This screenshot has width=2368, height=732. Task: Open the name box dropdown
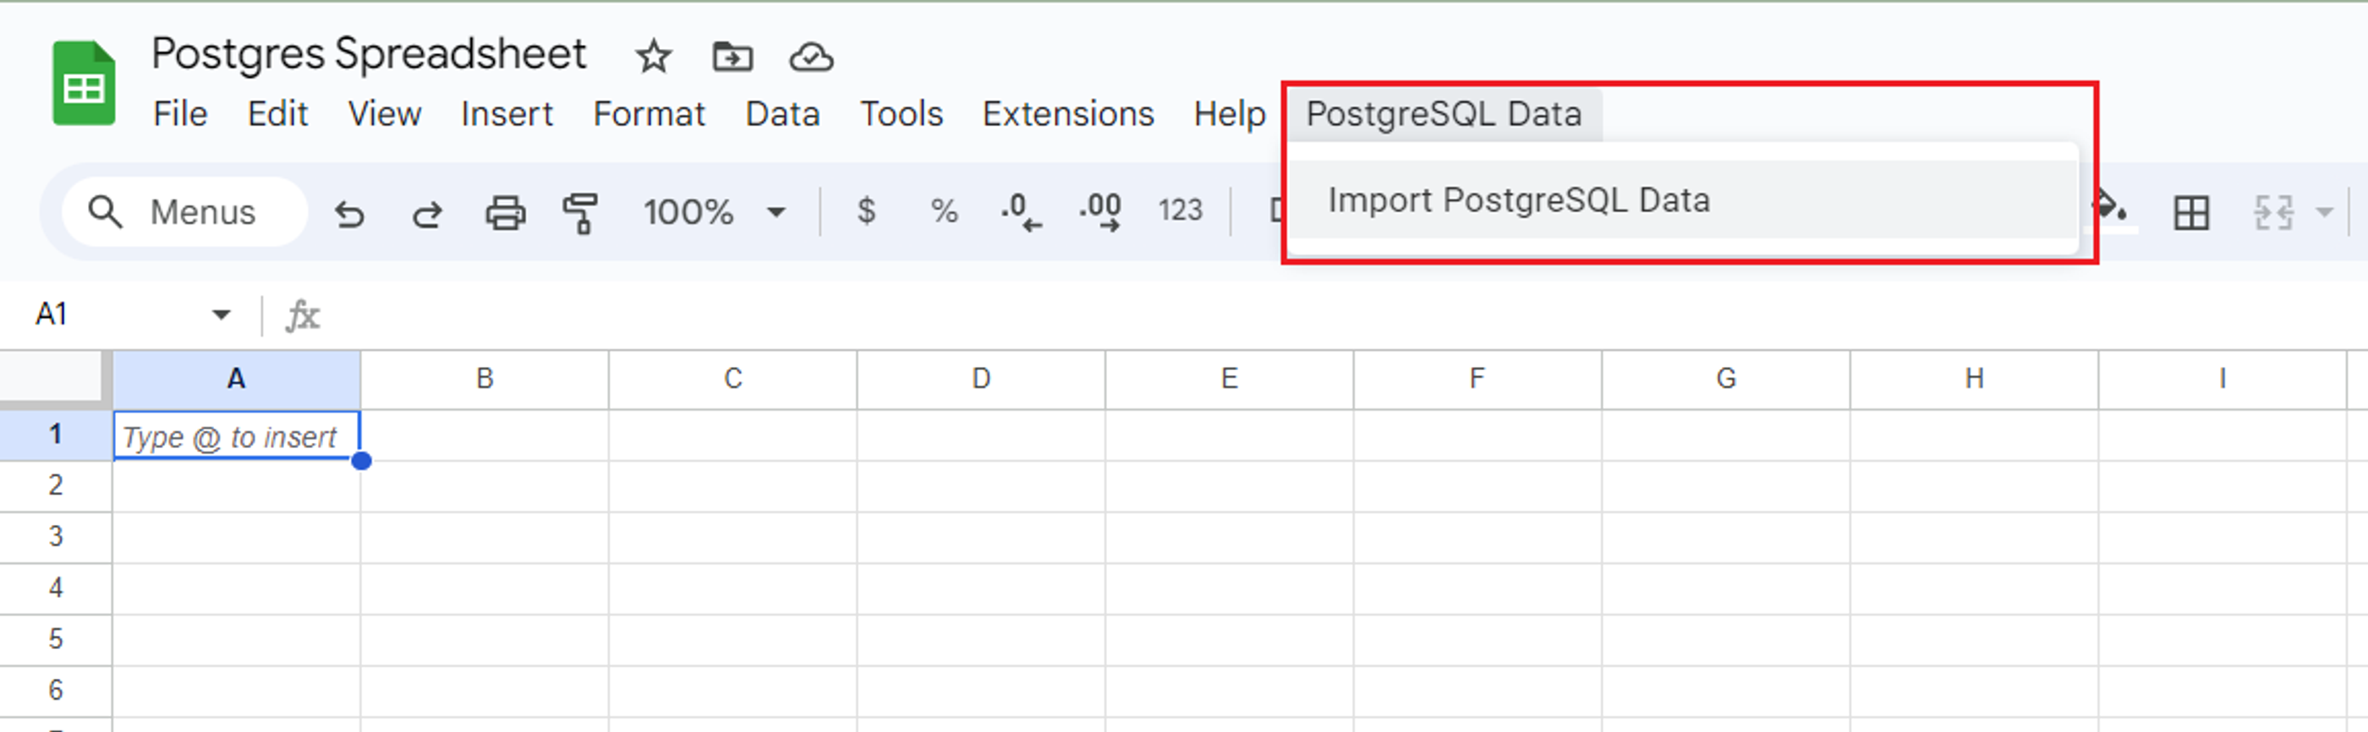[221, 314]
